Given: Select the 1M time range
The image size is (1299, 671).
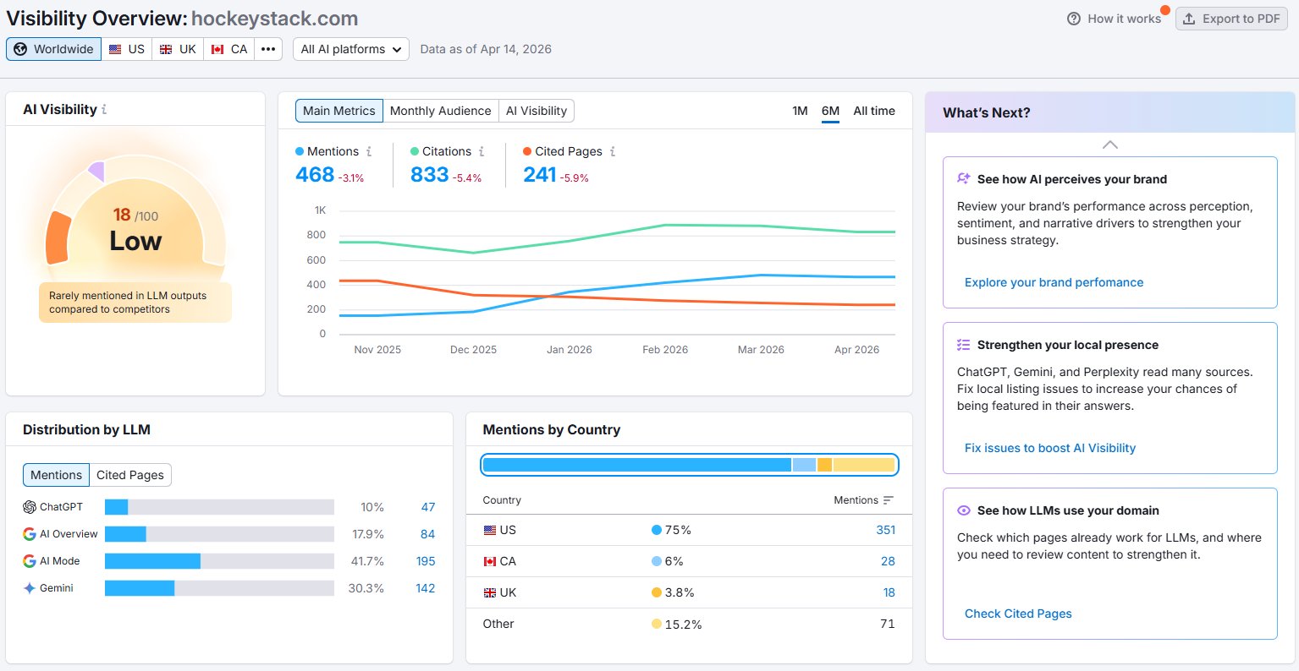Looking at the screenshot, I should pos(800,111).
